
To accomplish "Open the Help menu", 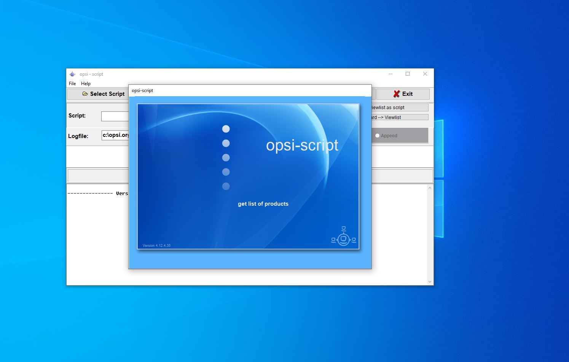I will click(x=86, y=84).
